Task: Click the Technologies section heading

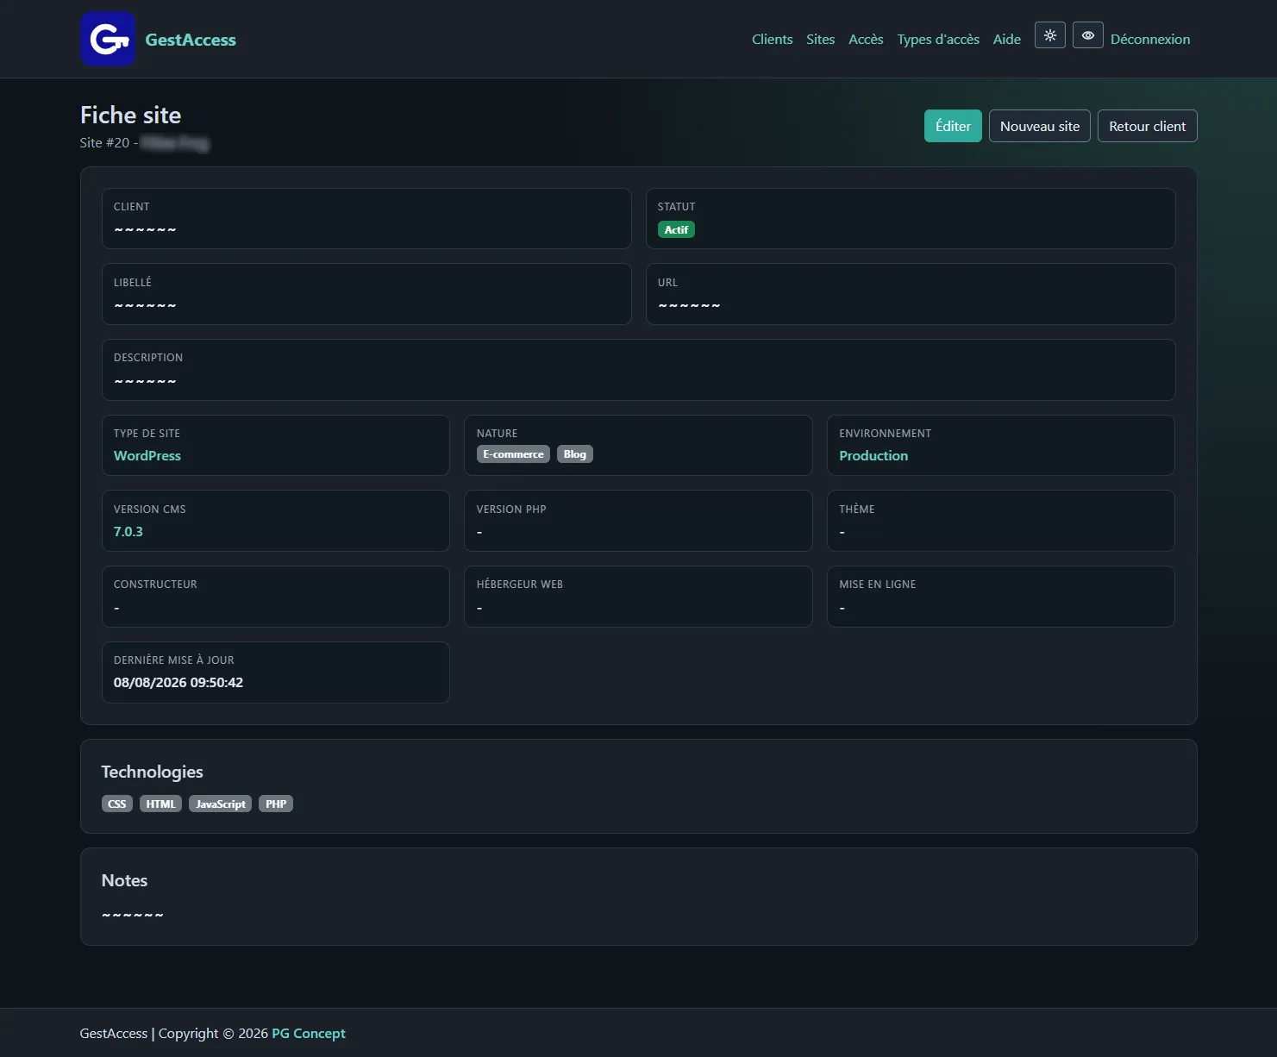Action: (x=153, y=772)
